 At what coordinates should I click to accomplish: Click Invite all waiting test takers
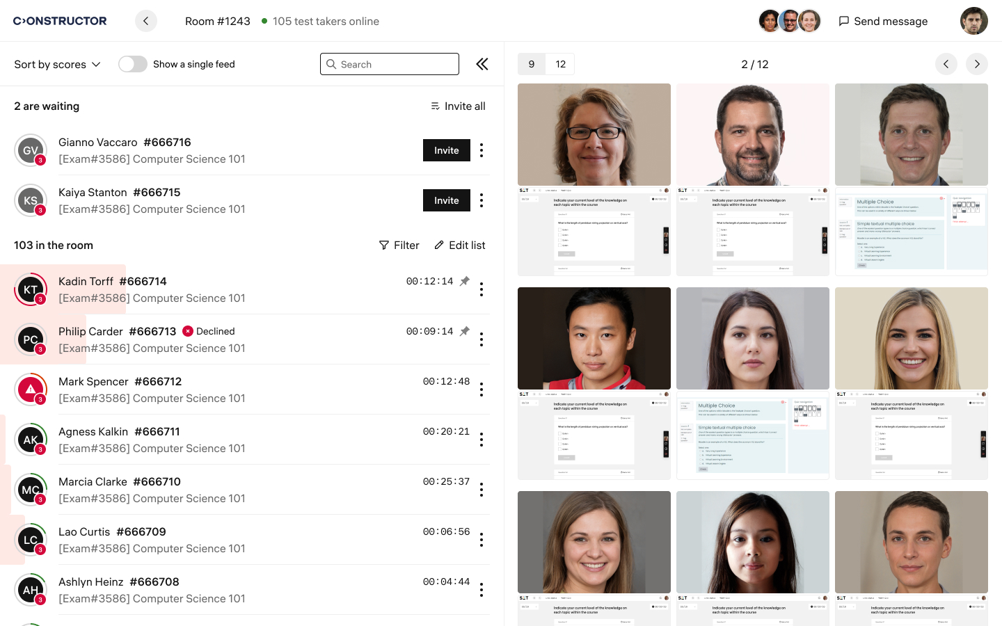pyautogui.click(x=458, y=106)
